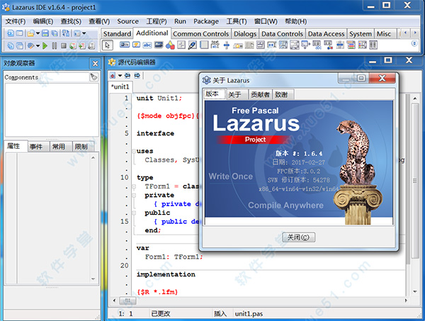
Task: Click the Step Into debug icon
Action: (x=73, y=45)
